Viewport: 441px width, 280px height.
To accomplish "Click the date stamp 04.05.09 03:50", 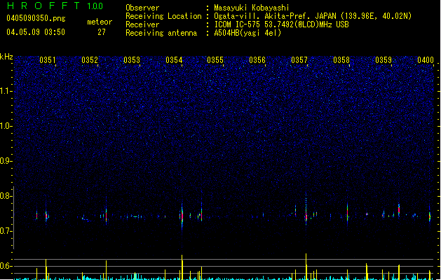I will point(36,32).
